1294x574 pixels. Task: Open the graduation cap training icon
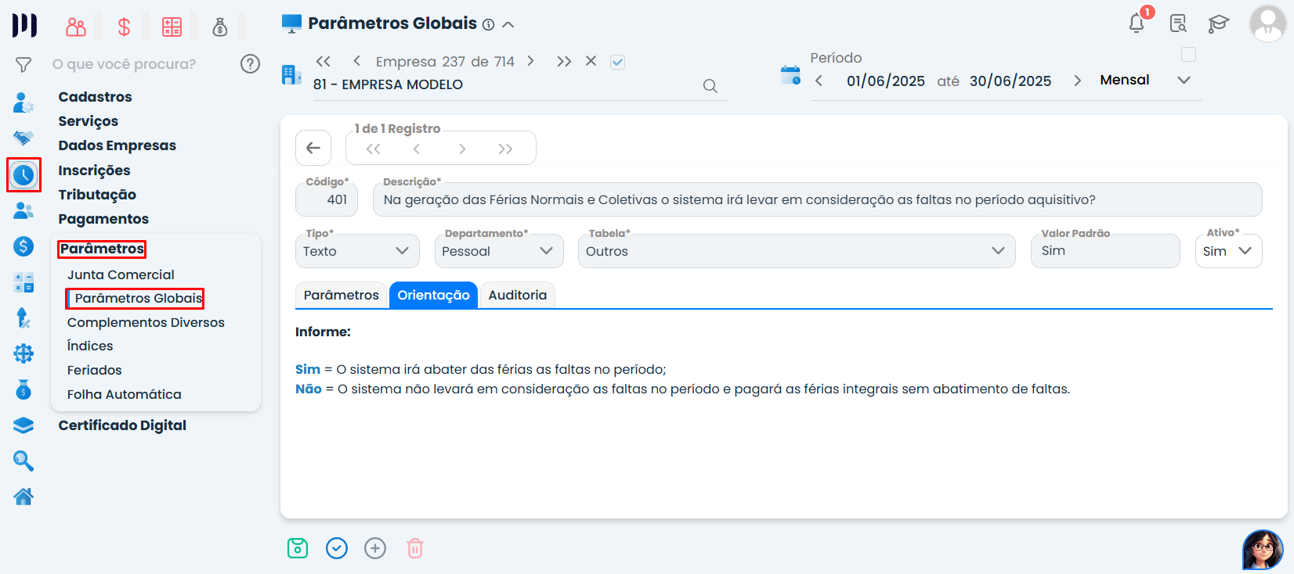pyautogui.click(x=1218, y=23)
